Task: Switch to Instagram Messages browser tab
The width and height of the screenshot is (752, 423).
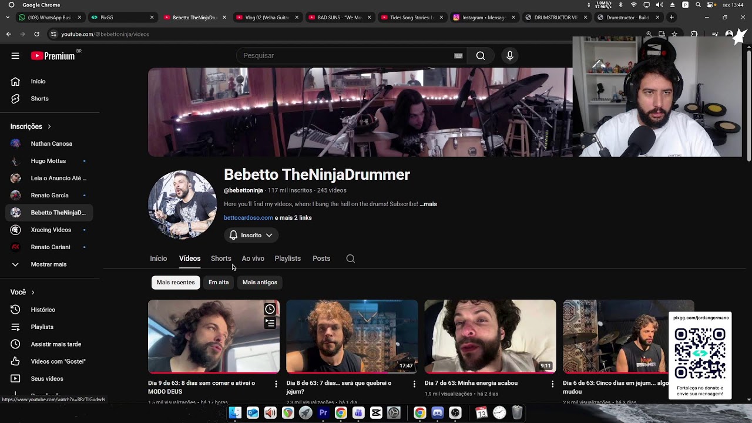Action: click(x=483, y=18)
